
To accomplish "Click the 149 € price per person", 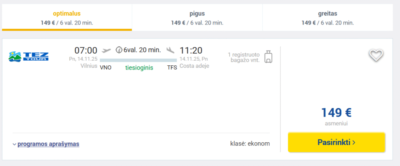I will pos(336,113).
